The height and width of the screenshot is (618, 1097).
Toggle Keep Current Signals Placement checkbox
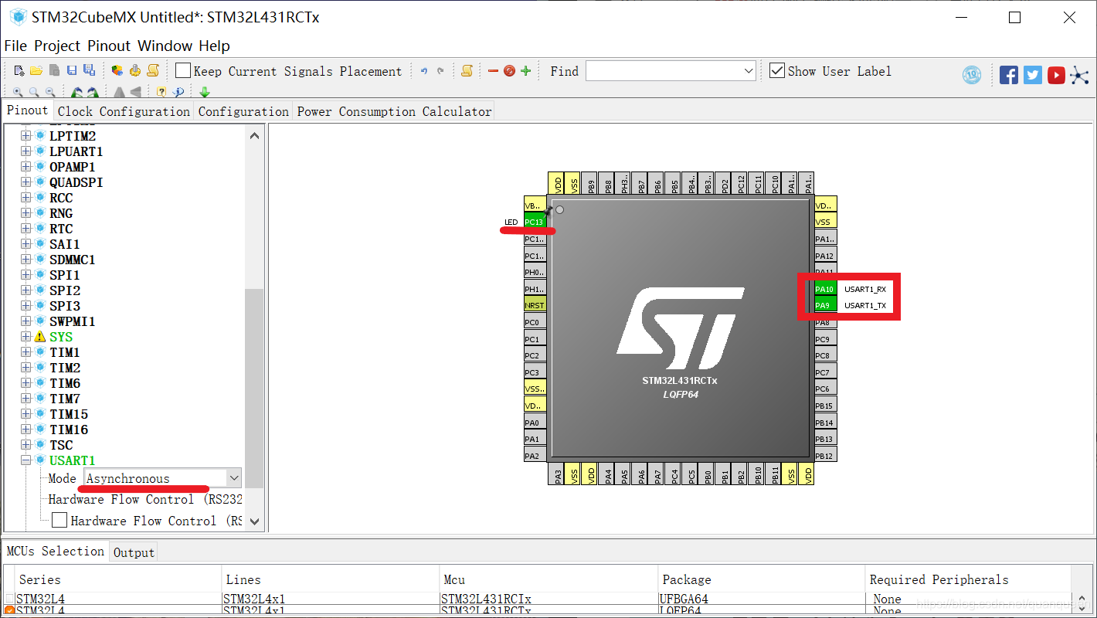[183, 71]
